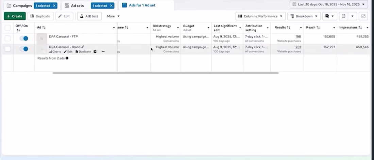The width and height of the screenshot is (374, 160).
Task: Open the More dropdown in the toolbar
Action: pos(113,16)
